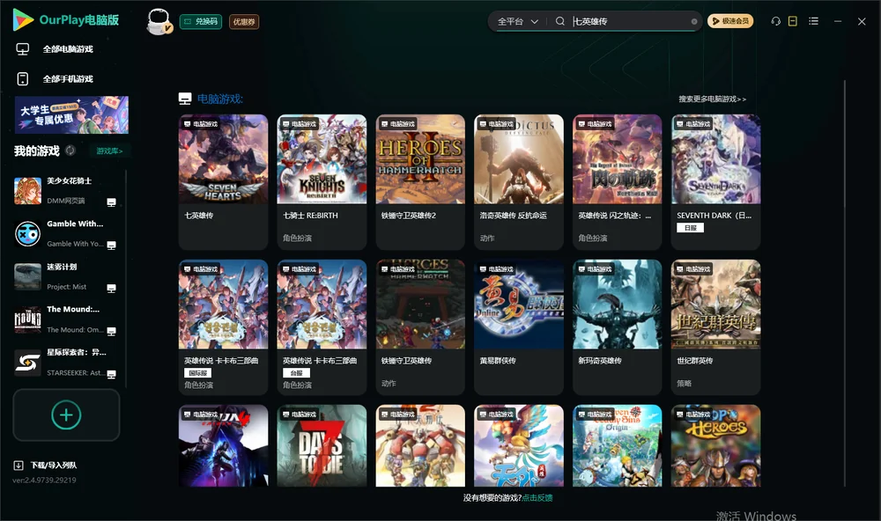Click the phone icon beside 全部手机游戏
Screen dimensions: 881x521
(23, 78)
